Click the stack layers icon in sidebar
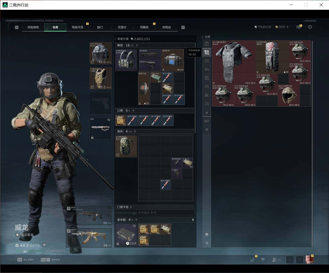The image size is (329, 273). [x=207, y=234]
